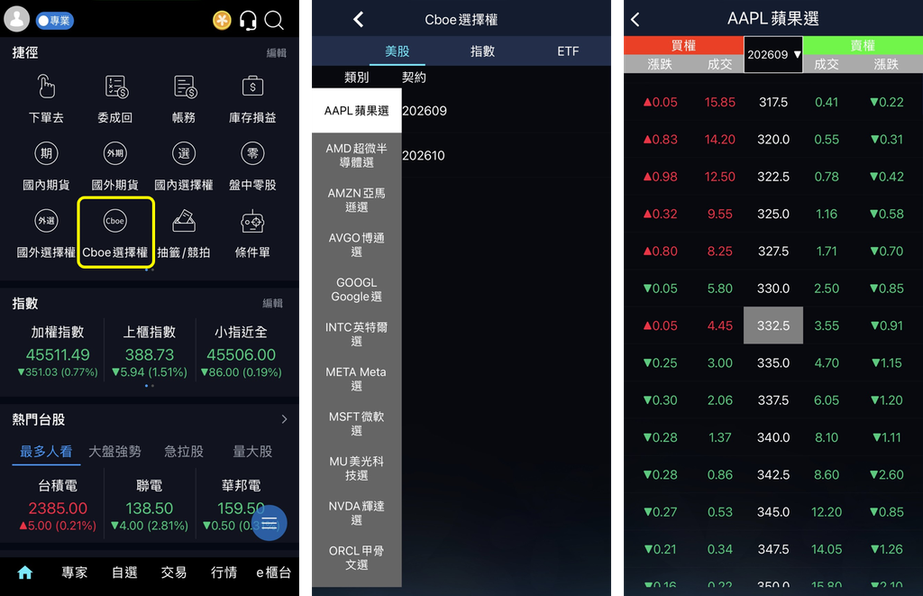Open the 條件單 shortcut

[x=252, y=234]
